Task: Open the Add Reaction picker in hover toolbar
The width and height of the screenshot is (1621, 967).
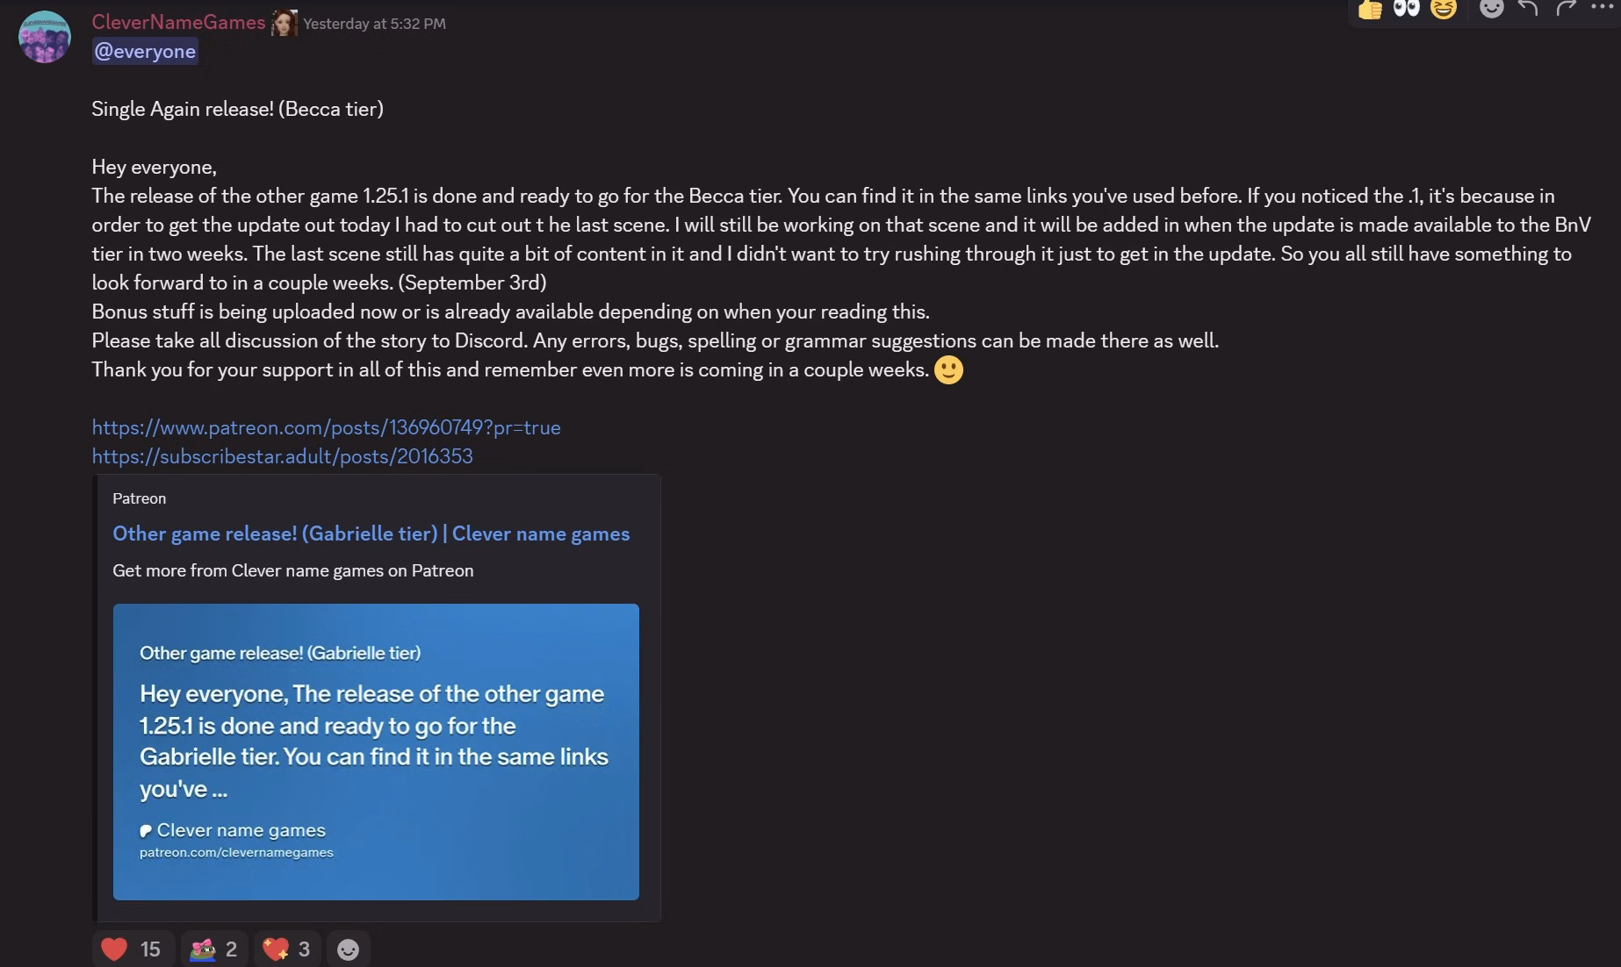Action: click(x=1491, y=9)
